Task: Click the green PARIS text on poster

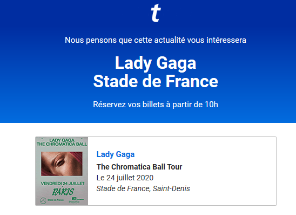Action: click(63, 192)
